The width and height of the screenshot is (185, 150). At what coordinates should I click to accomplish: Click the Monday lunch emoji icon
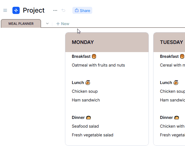point(88,83)
